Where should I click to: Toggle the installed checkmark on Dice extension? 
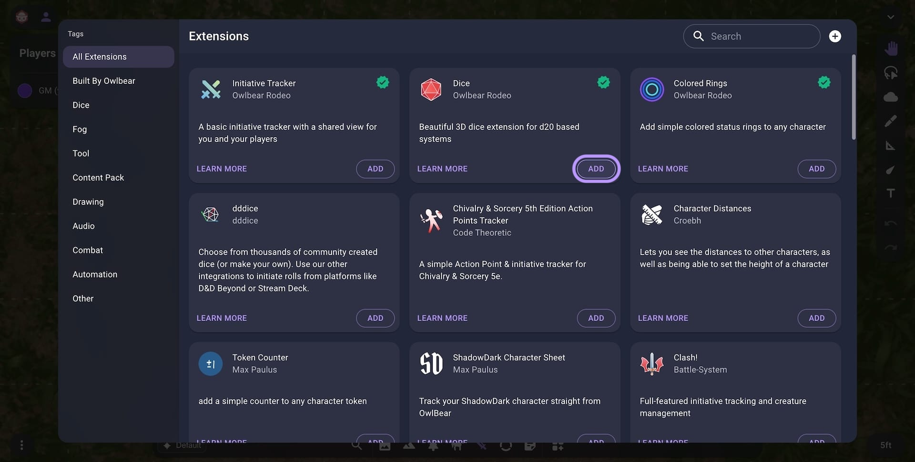[x=603, y=82]
